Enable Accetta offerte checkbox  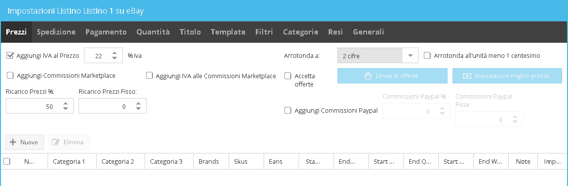click(287, 76)
